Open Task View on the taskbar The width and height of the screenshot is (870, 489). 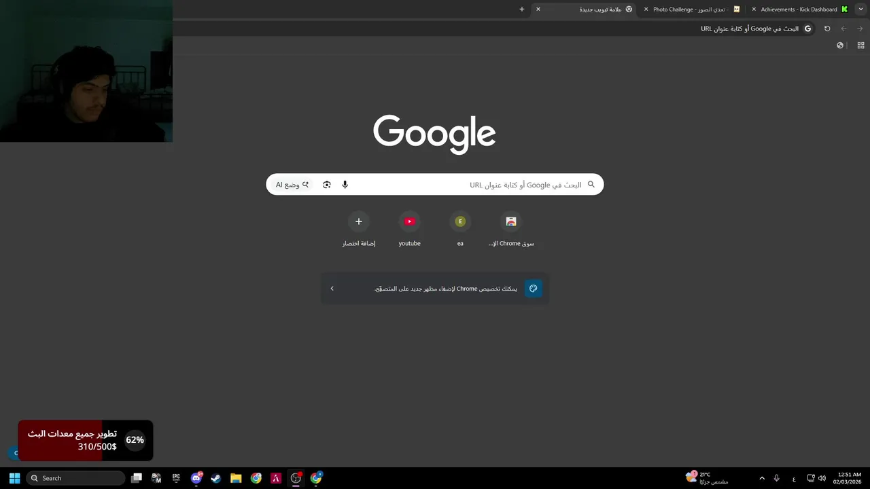137,478
